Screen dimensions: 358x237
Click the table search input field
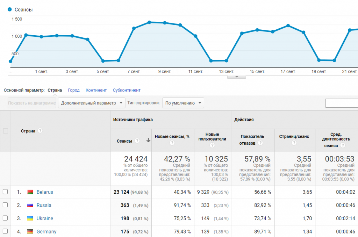click(x=342, y=103)
